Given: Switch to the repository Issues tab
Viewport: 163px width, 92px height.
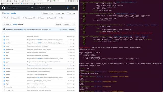Looking at the screenshot, I should pos(15,18).
